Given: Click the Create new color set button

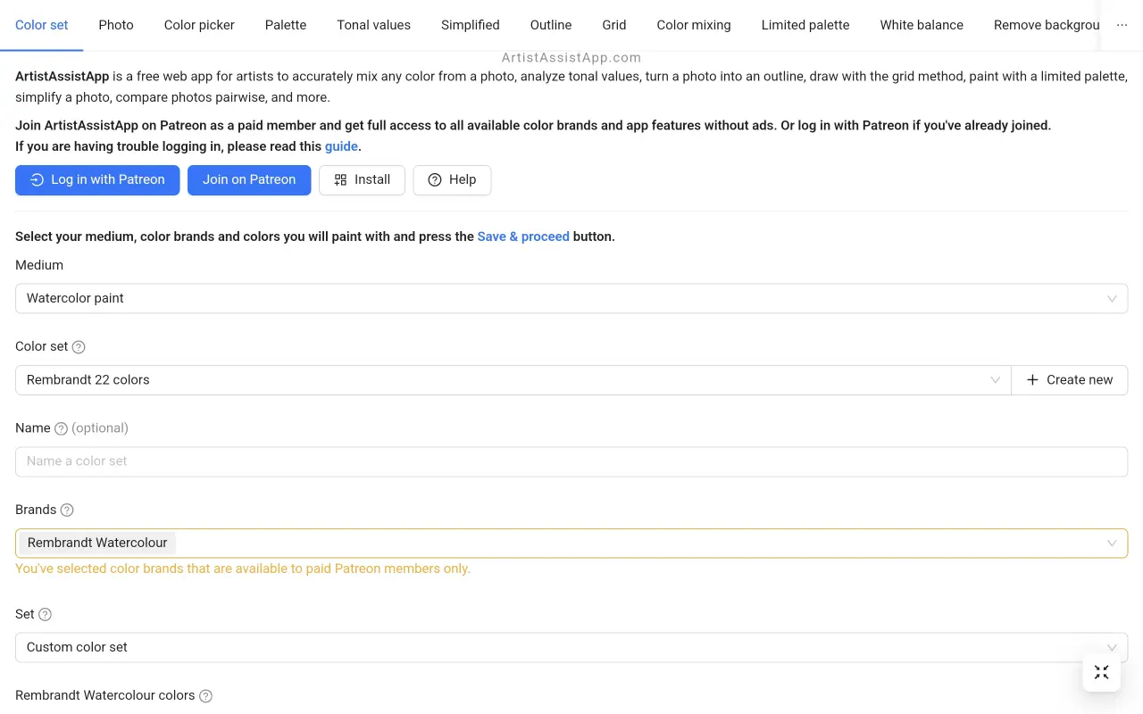Looking at the screenshot, I should pos(1070,379).
